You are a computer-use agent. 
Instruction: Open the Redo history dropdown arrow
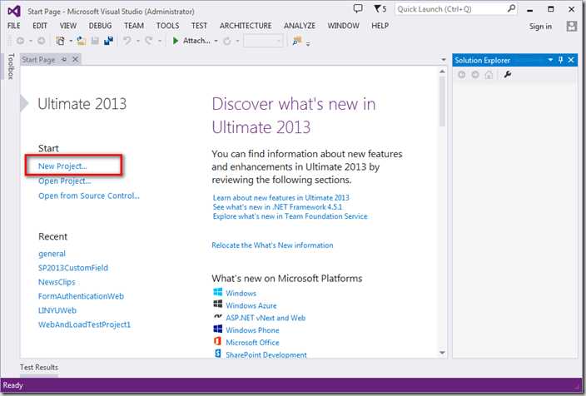coord(159,41)
